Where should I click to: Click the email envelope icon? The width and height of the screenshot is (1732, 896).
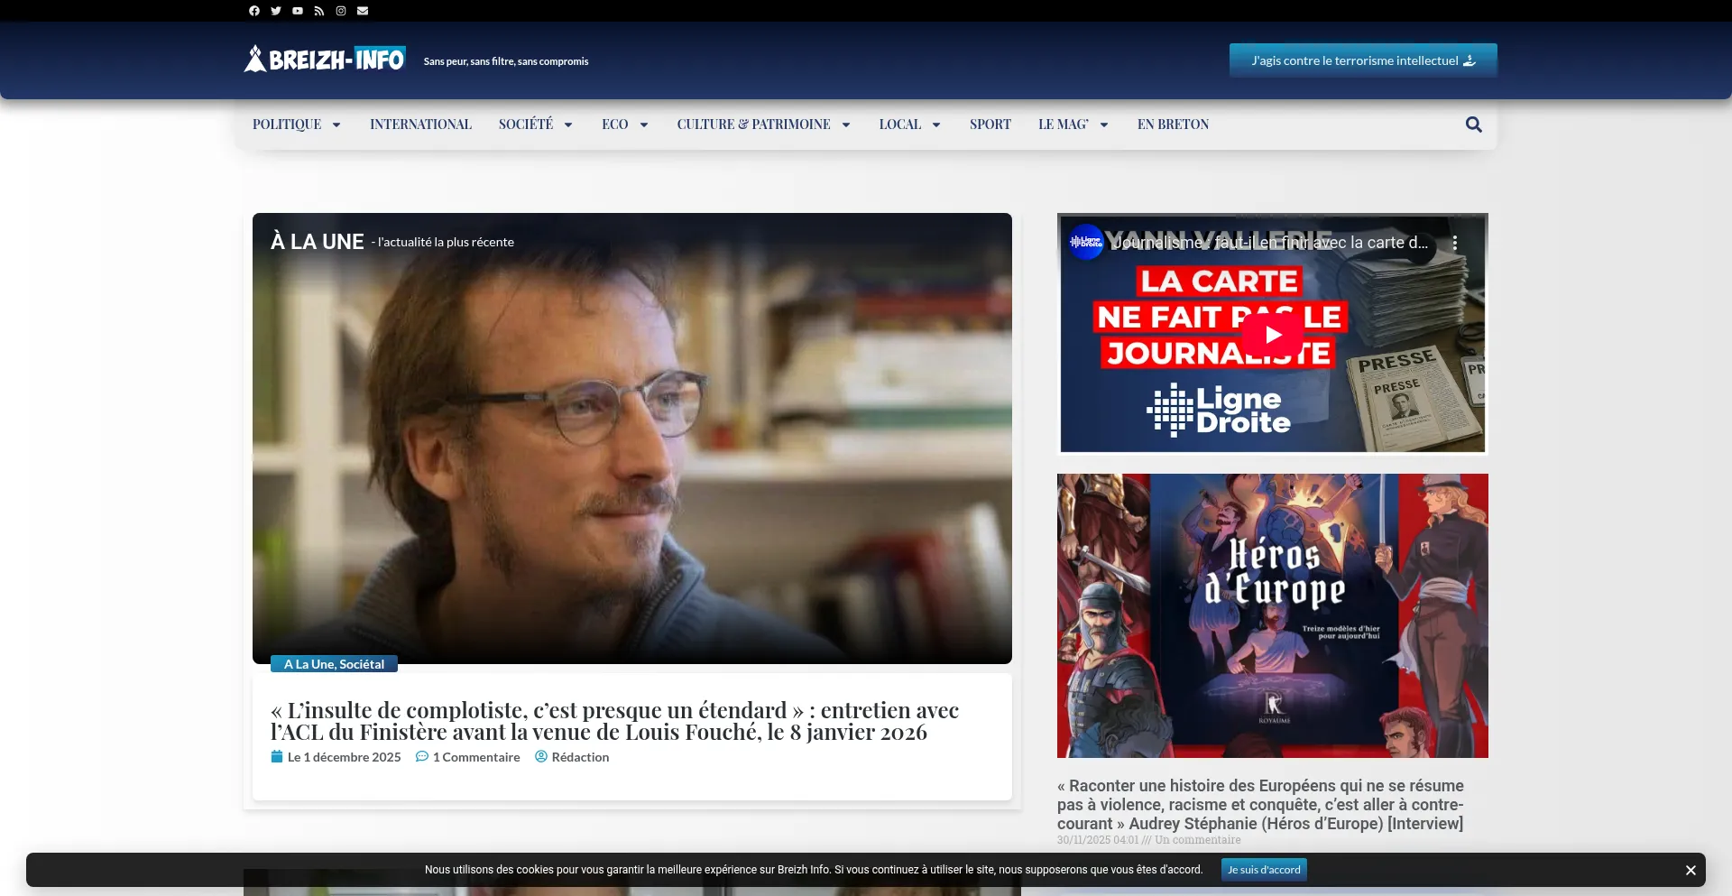tap(363, 11)
